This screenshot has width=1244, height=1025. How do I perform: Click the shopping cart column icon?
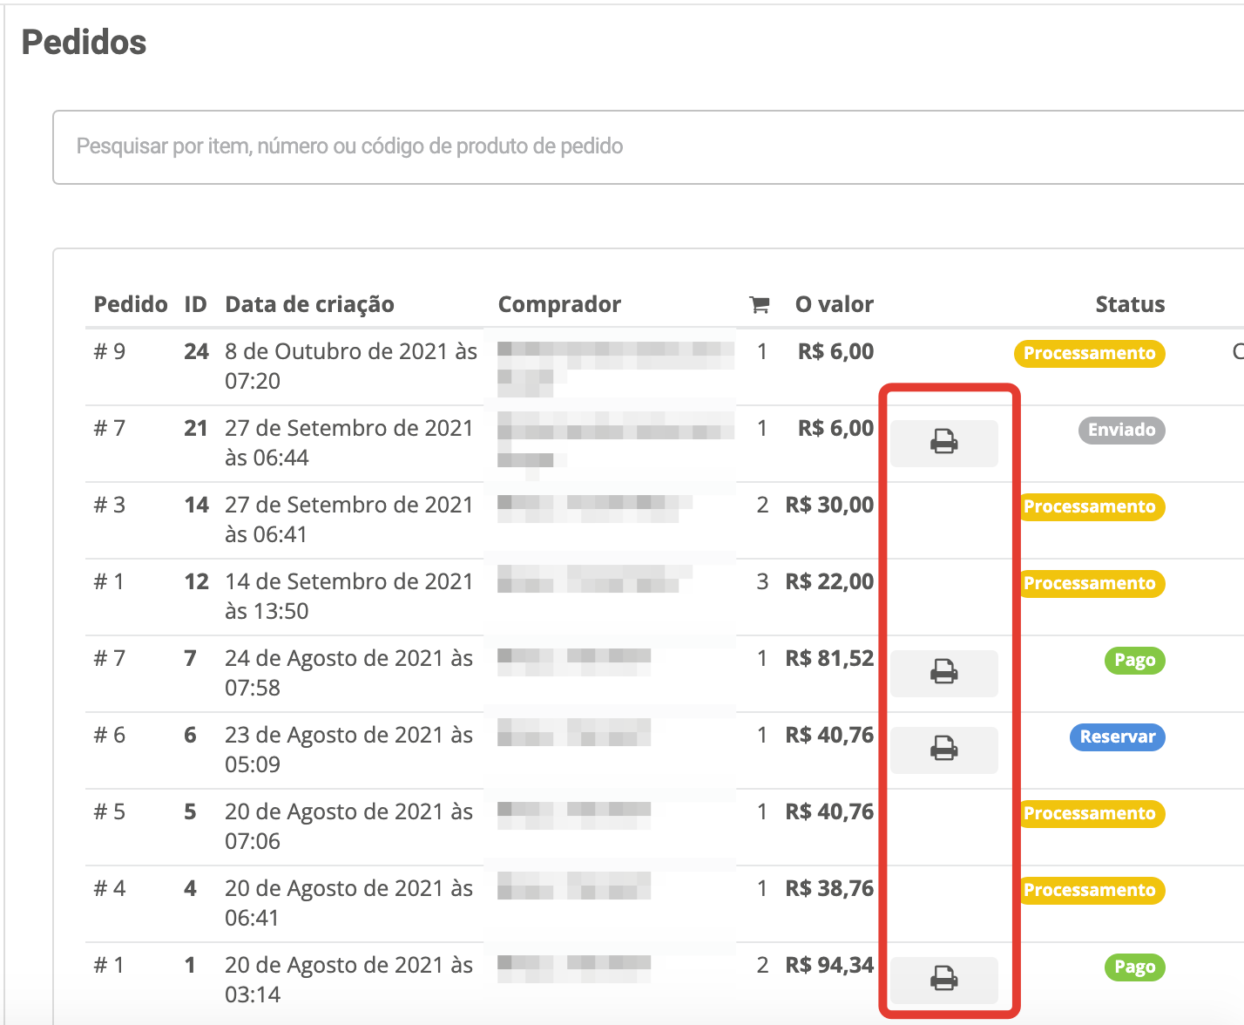(x=759, y=304)
